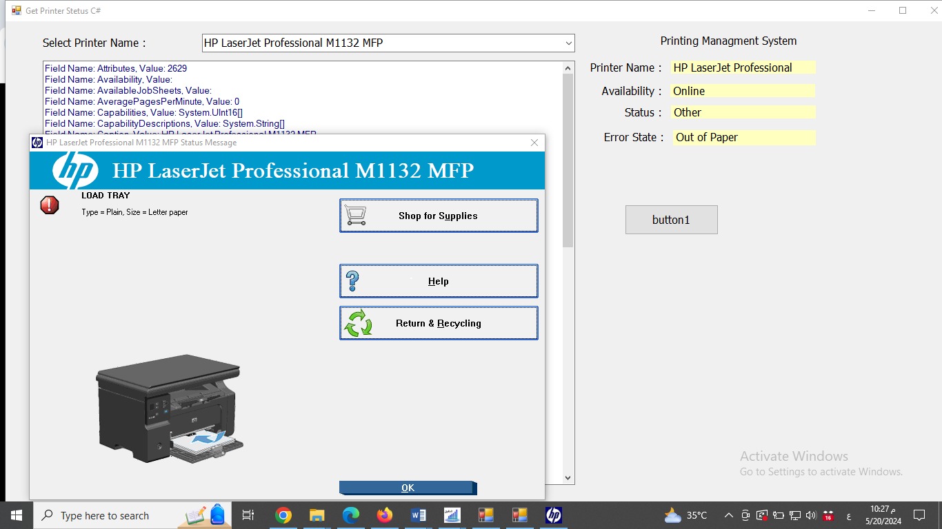This screenshot has height=529, width=942.
Task: Click the HP logo in dialog header
Action: tap(75, 170)
